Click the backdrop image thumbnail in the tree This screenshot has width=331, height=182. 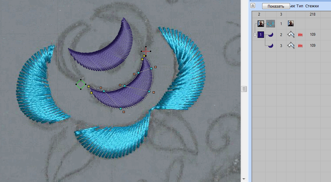(x=261, y=24)
